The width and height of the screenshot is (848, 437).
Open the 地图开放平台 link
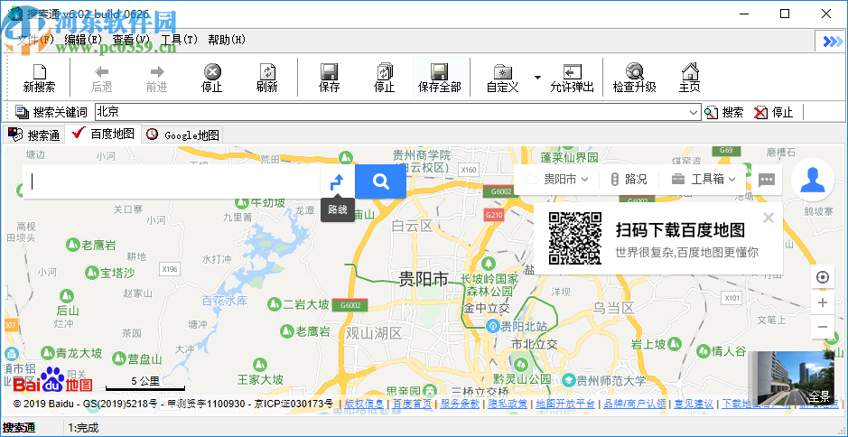[565, 404]
